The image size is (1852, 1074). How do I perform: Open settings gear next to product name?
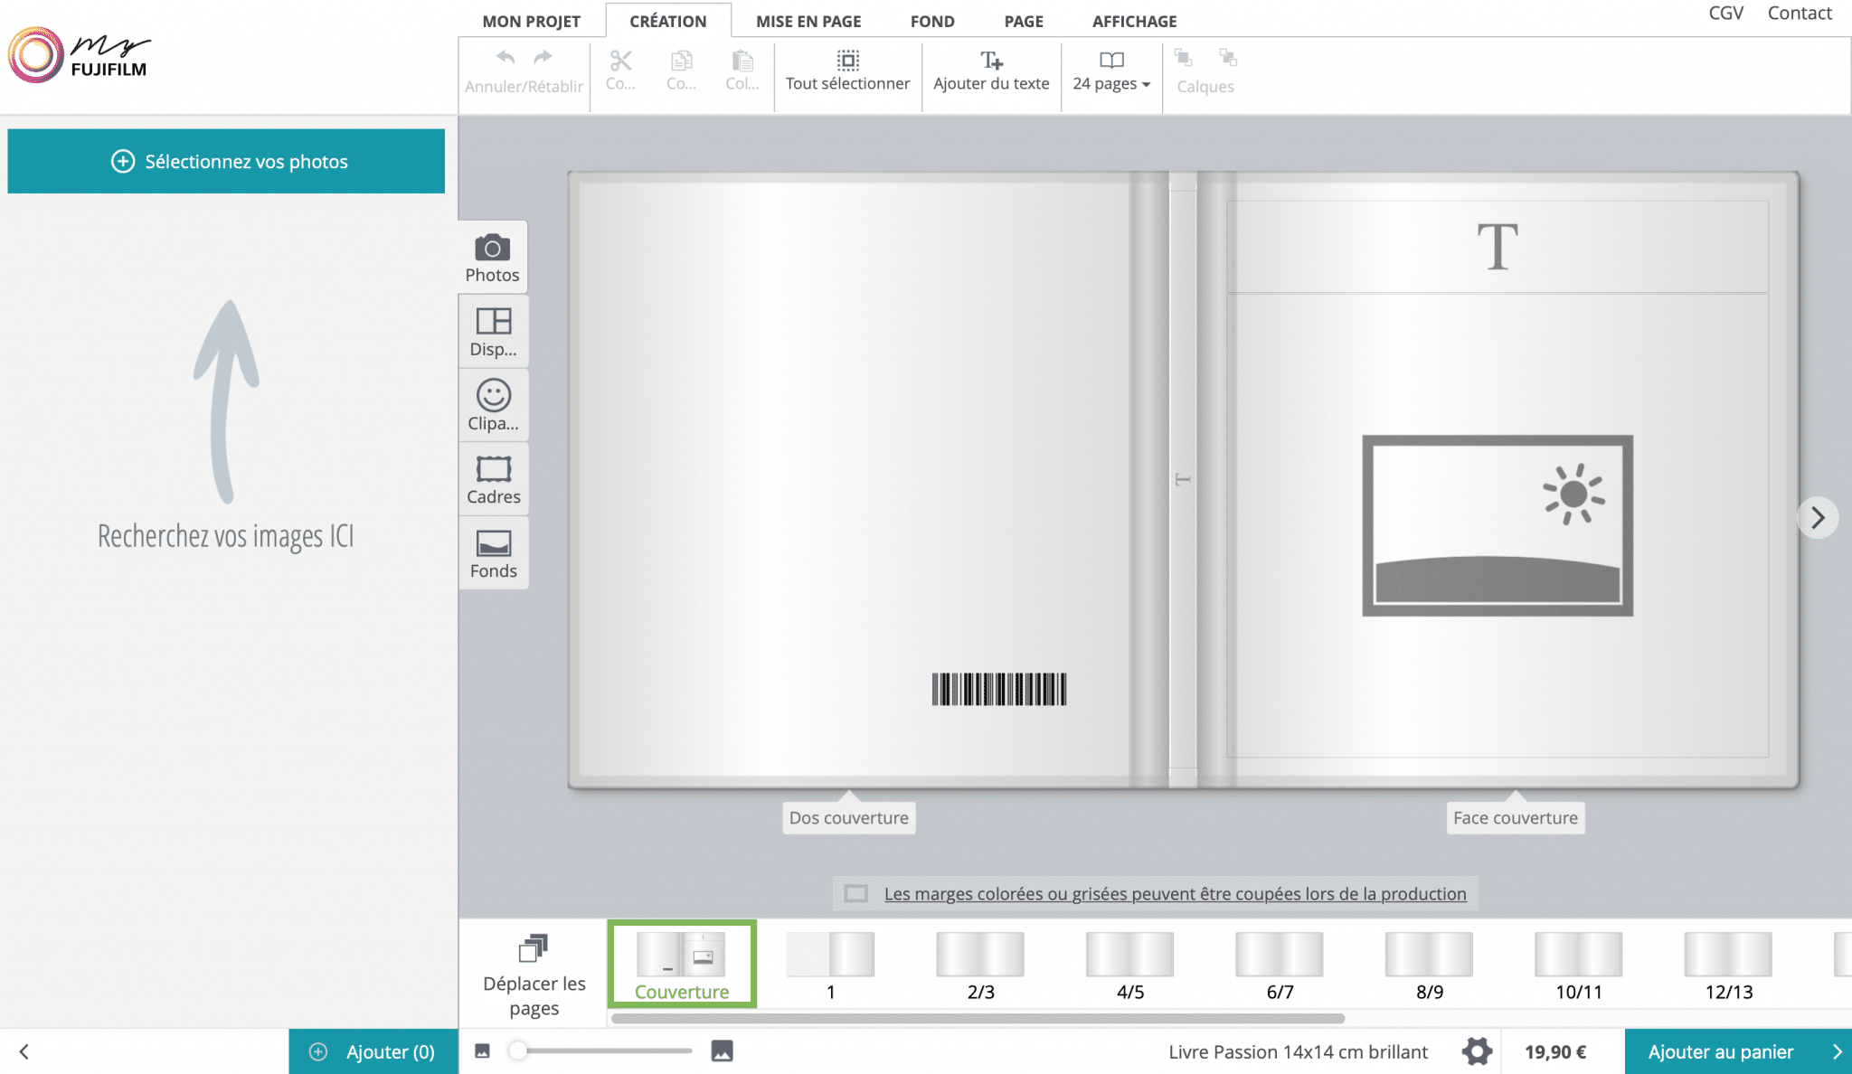(1477, 1051)
